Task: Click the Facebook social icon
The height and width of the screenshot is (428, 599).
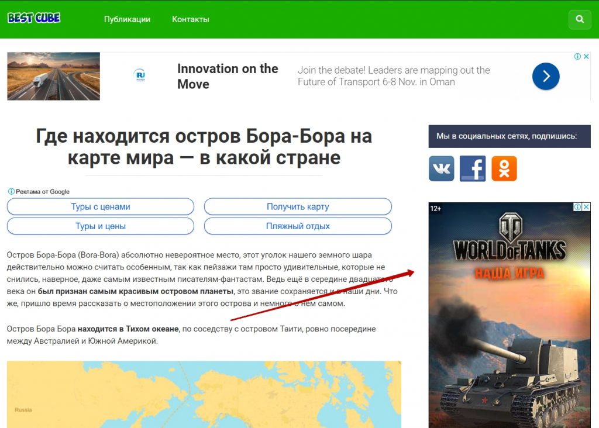Action: tap(473, 168)
